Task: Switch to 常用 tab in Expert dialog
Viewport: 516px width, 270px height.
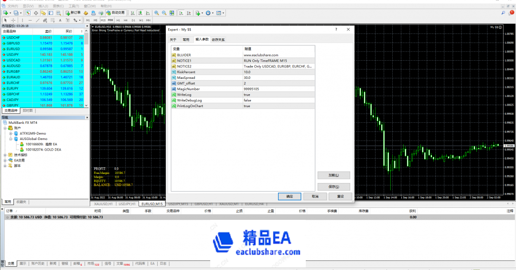Action: [186, 40]
